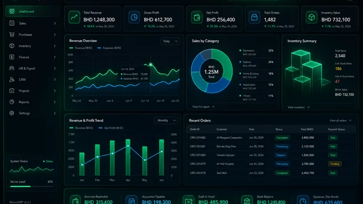Click the Bahrain Duty Free customer cell
This screenshot has height=204, width=363.
pos(226,146)
